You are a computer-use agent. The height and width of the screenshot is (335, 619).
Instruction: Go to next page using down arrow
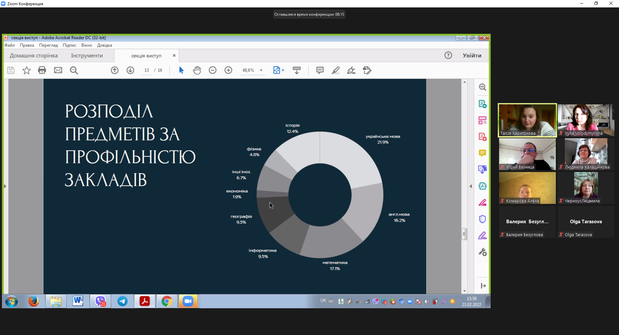click(130, 70)
